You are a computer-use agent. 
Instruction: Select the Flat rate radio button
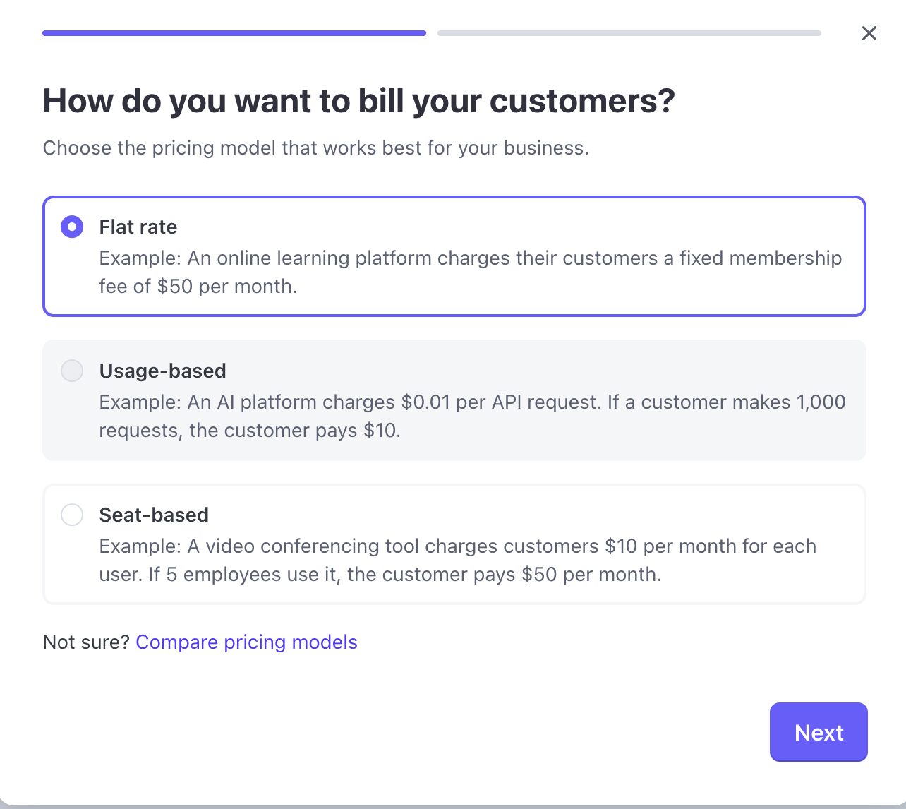(x=72, y=227)
